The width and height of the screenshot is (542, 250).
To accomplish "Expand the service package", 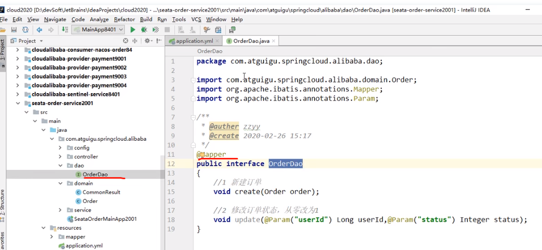I will click(x=60, y=210).
